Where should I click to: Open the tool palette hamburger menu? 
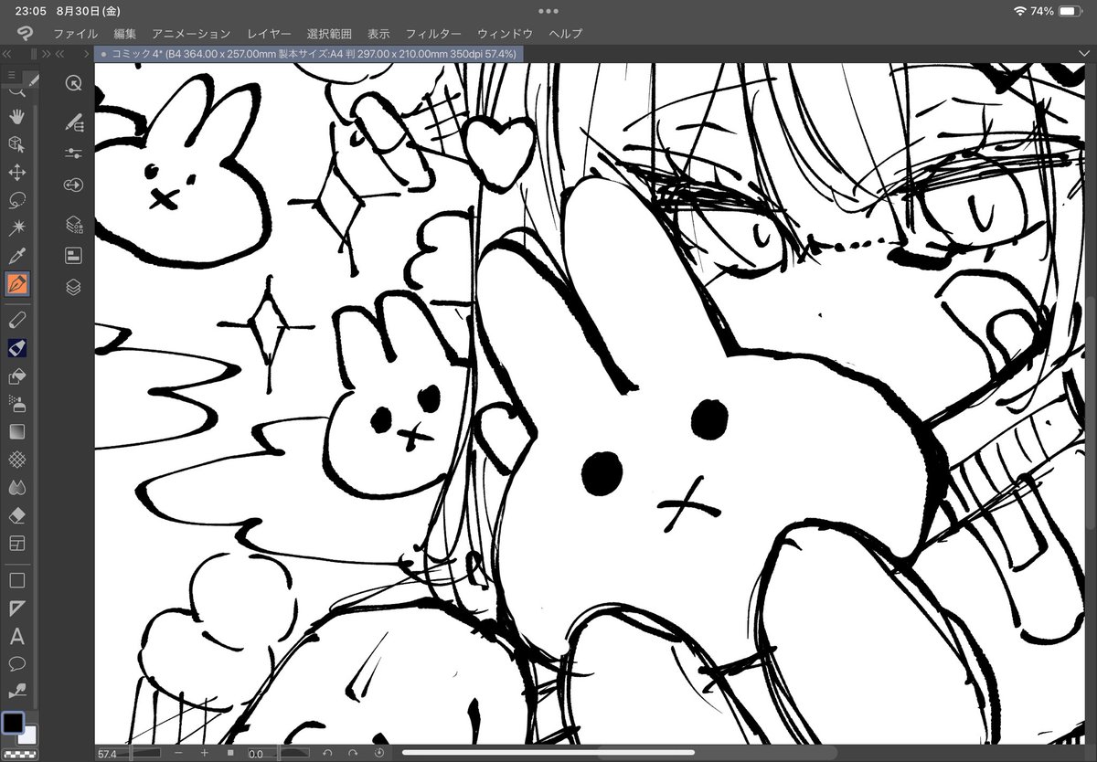tap(11, 75)
